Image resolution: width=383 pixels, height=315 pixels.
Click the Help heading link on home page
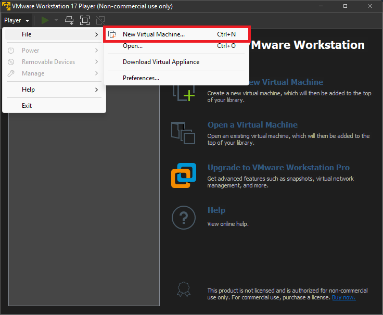(x=216, y=210)
